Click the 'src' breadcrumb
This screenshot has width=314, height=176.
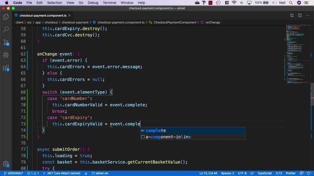point(29,22)
